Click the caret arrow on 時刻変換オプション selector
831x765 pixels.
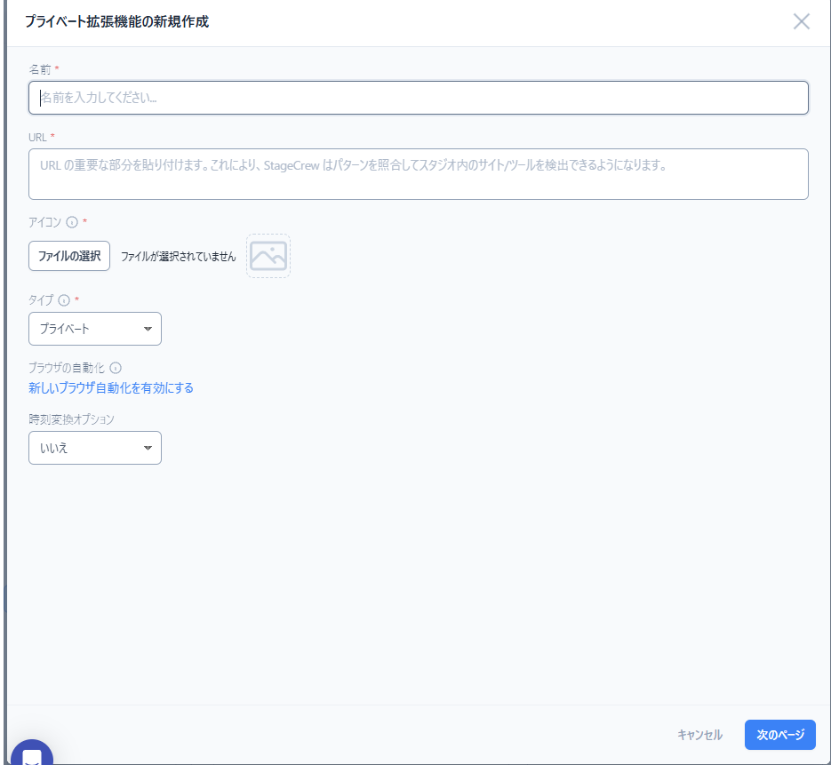[x=148, y=448]
